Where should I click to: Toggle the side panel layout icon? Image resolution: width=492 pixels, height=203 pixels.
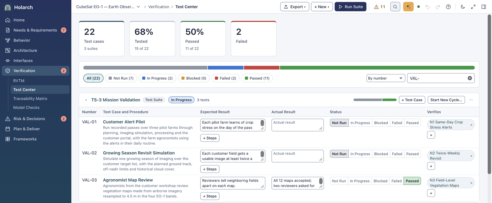484,7
